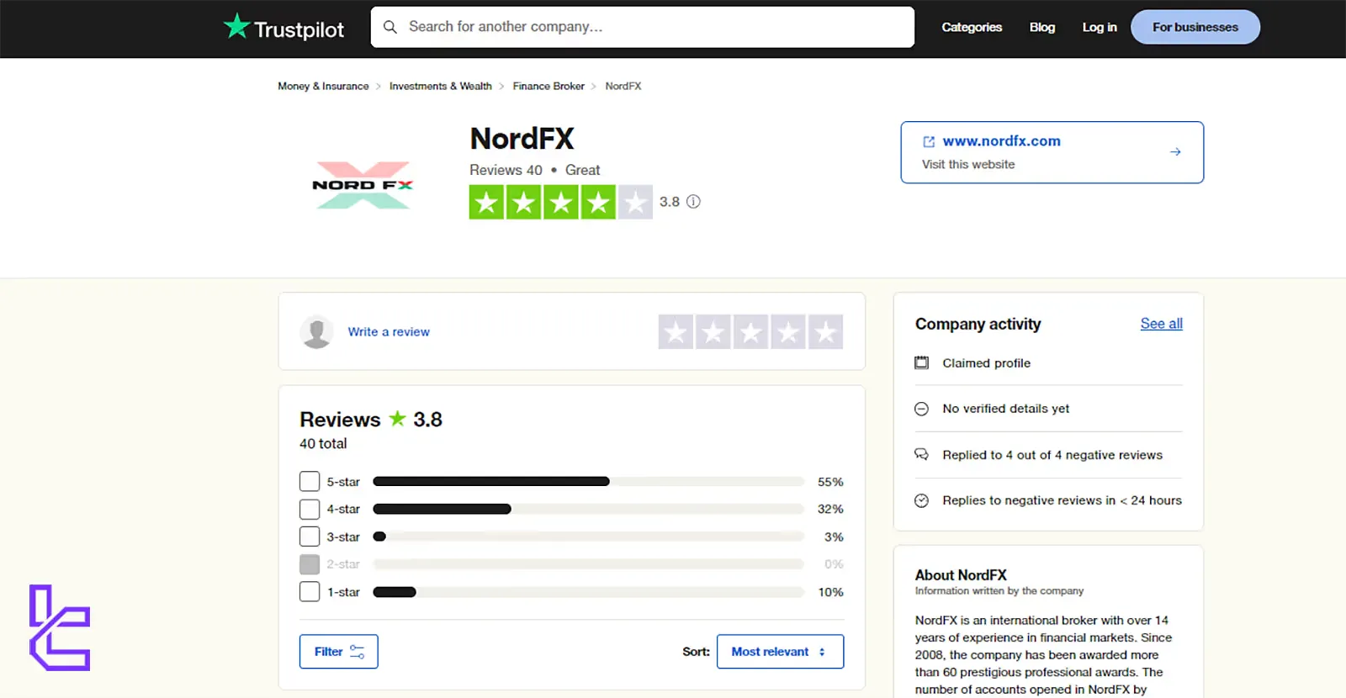Screen dimensions: 1346x698
Task: Click the 4-star 32% rating bar
Action: coord(588,510)
